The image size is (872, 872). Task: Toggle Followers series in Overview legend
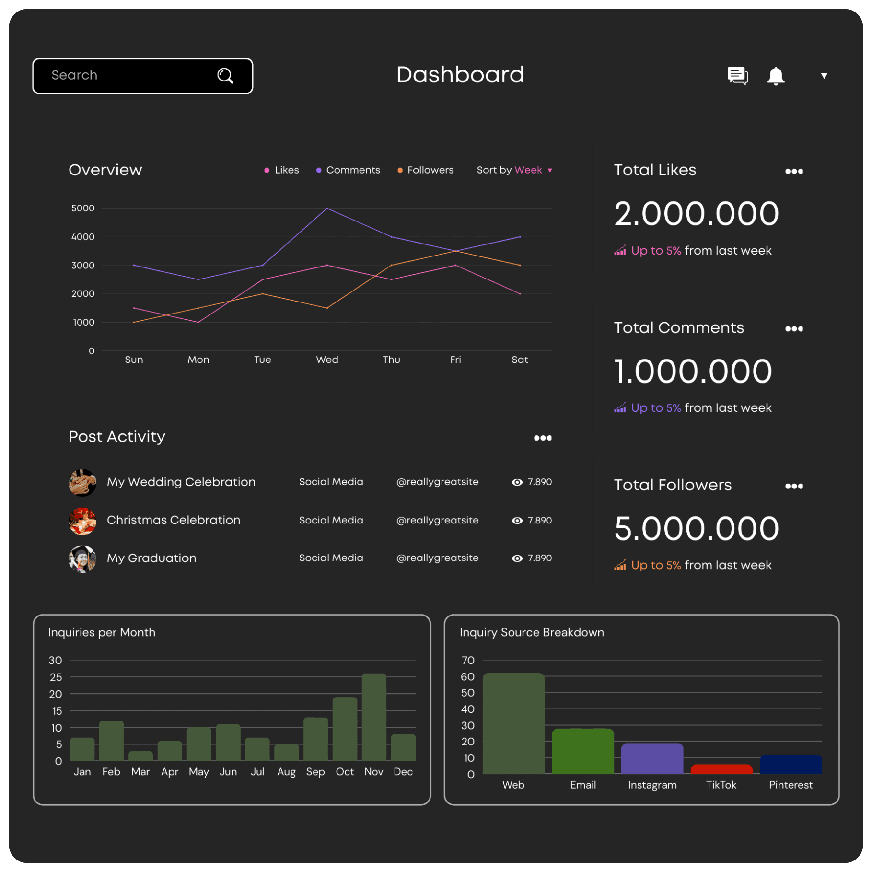pyautogui.click(x=425, y=170)
